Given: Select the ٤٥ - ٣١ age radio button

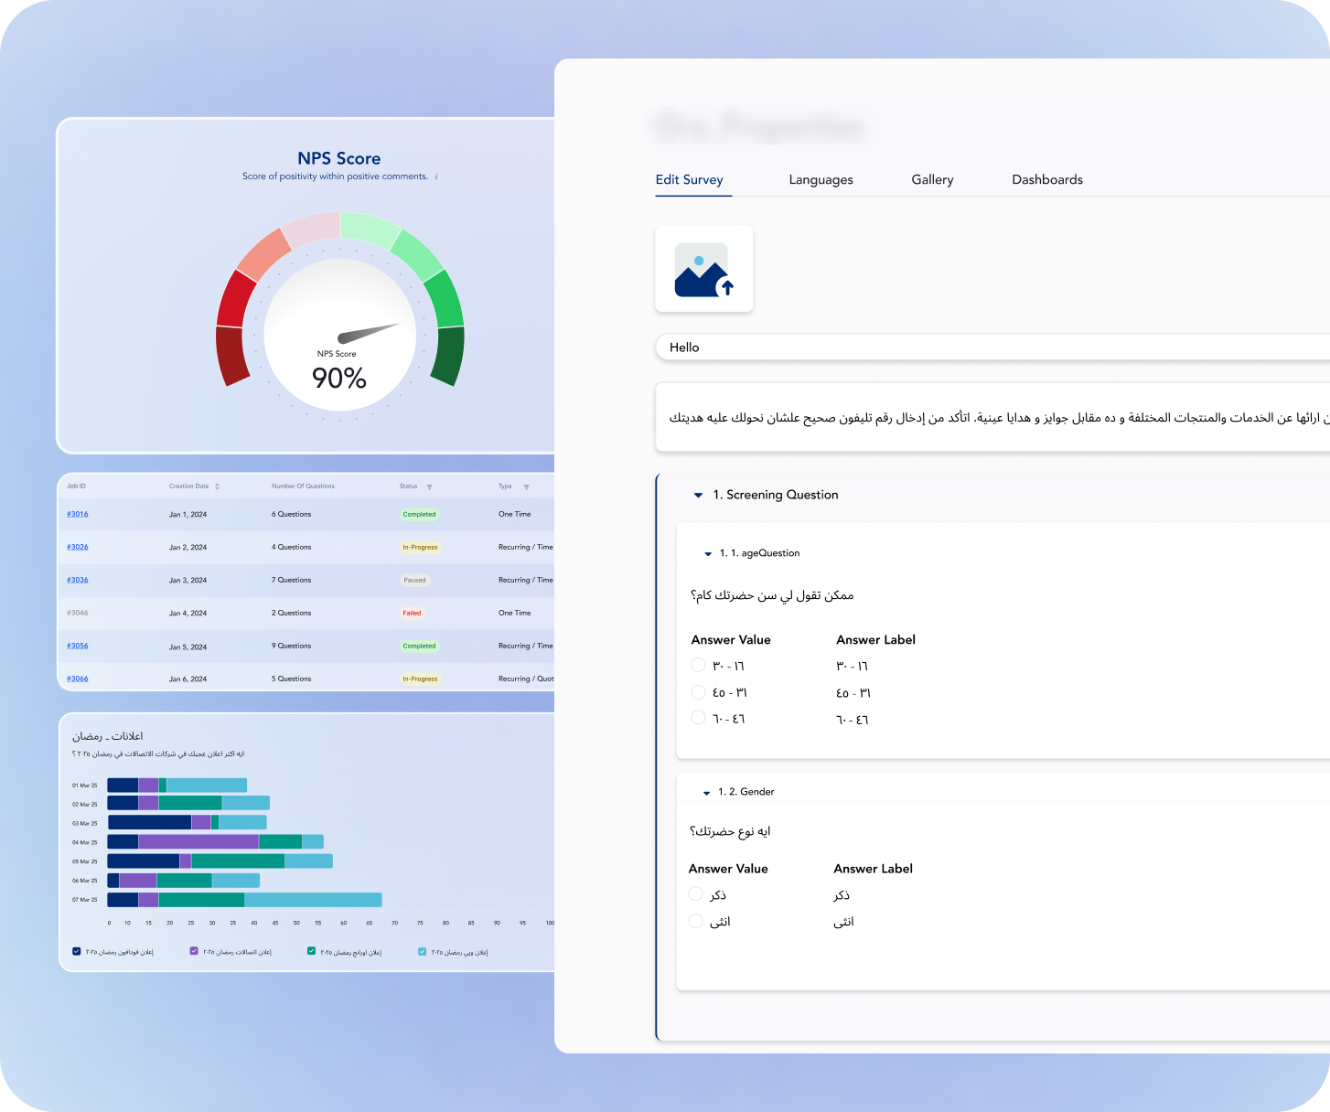Looking at the screenshot, I should tap(699, 692).
